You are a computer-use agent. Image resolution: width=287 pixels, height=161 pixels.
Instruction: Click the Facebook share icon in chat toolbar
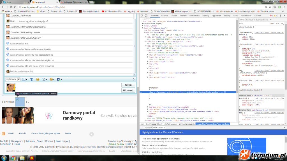(x=59, y=79)
